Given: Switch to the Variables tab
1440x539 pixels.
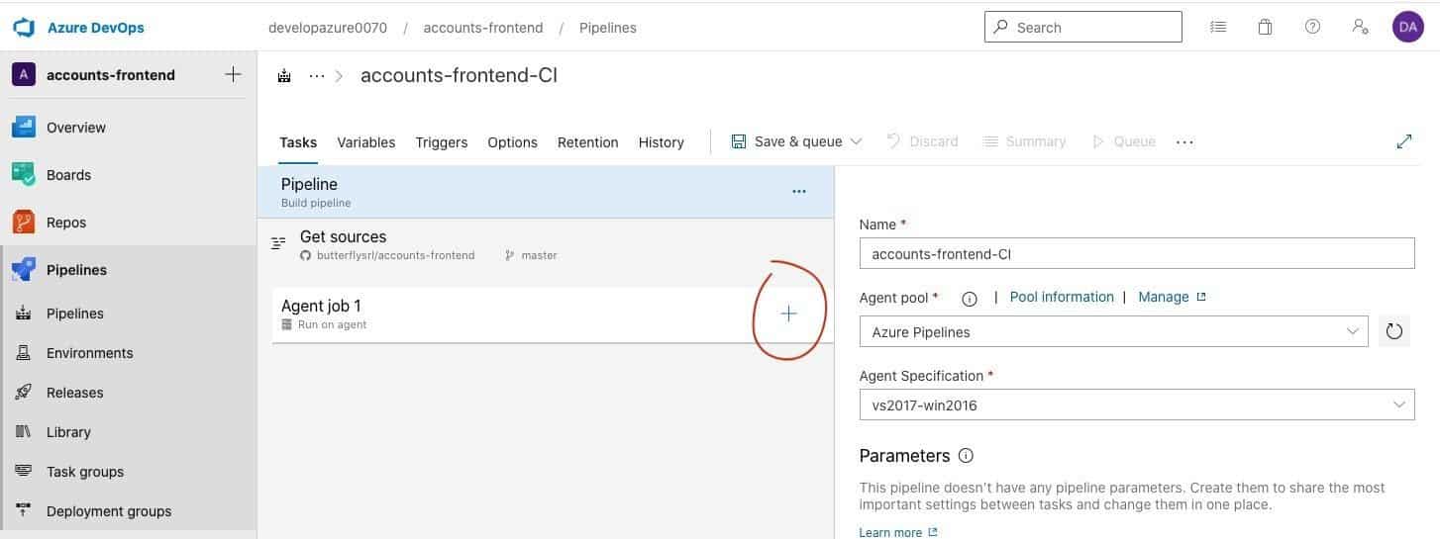Looking at the screenshot, I should (366, 142).
